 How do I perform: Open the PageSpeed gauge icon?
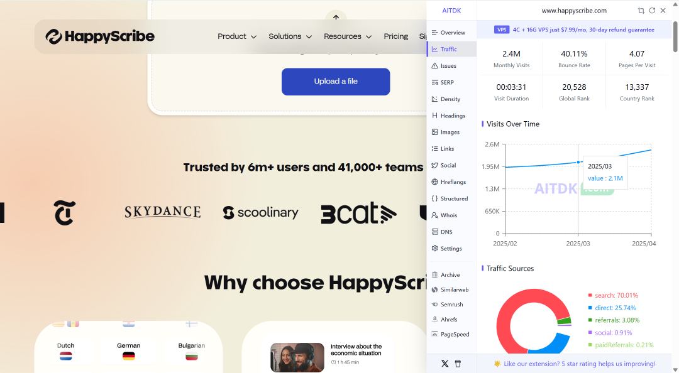point(435,334)
